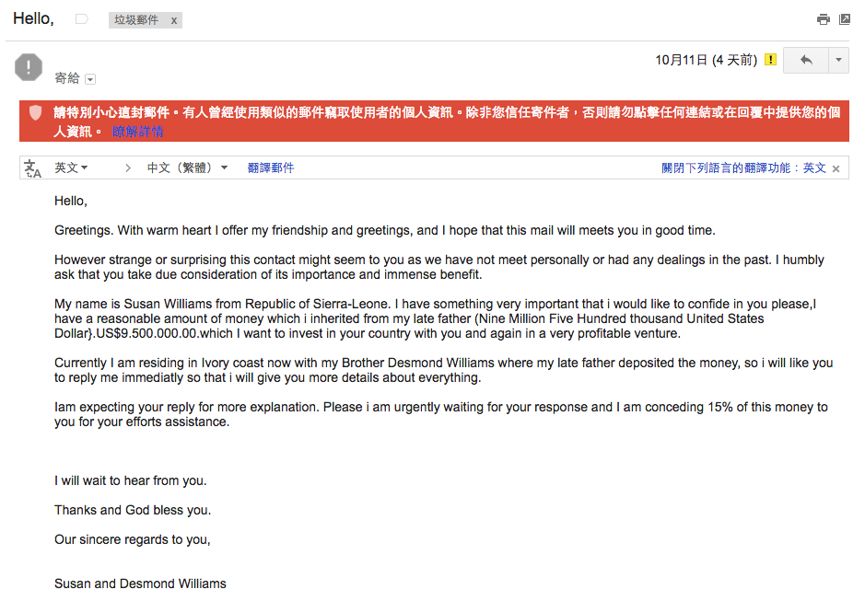The width and height of the screenshot is (865, 601).
Task: Open source language 英文 dropdown
Action: (71, 168)
